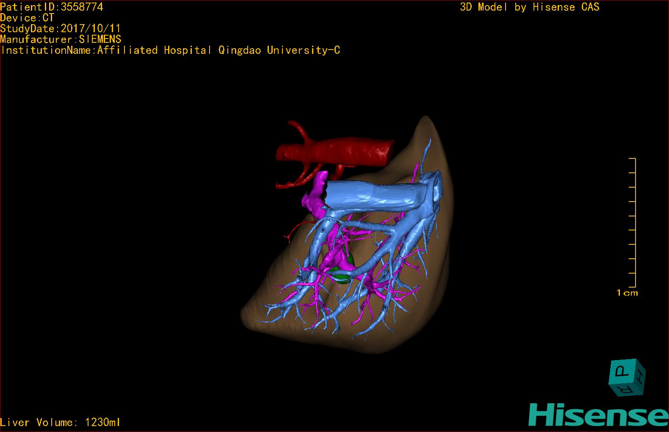Click the Liver Volume: 1230ml readout
Viewport: 669px width, 432px height.
[x=61, y=422]
